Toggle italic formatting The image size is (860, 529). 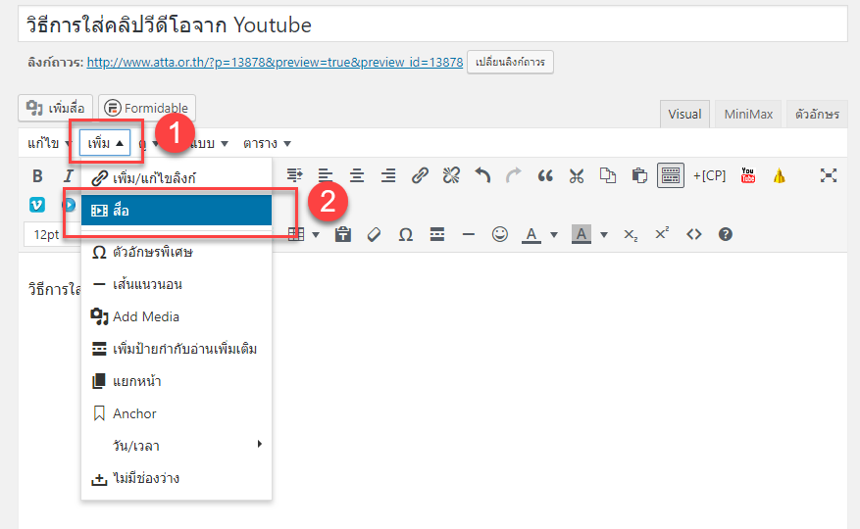click(68, 176)
